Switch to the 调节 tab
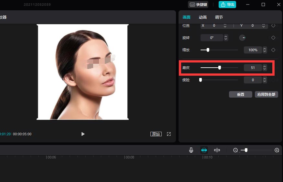 pyautogui.click(x=219, y=17)
